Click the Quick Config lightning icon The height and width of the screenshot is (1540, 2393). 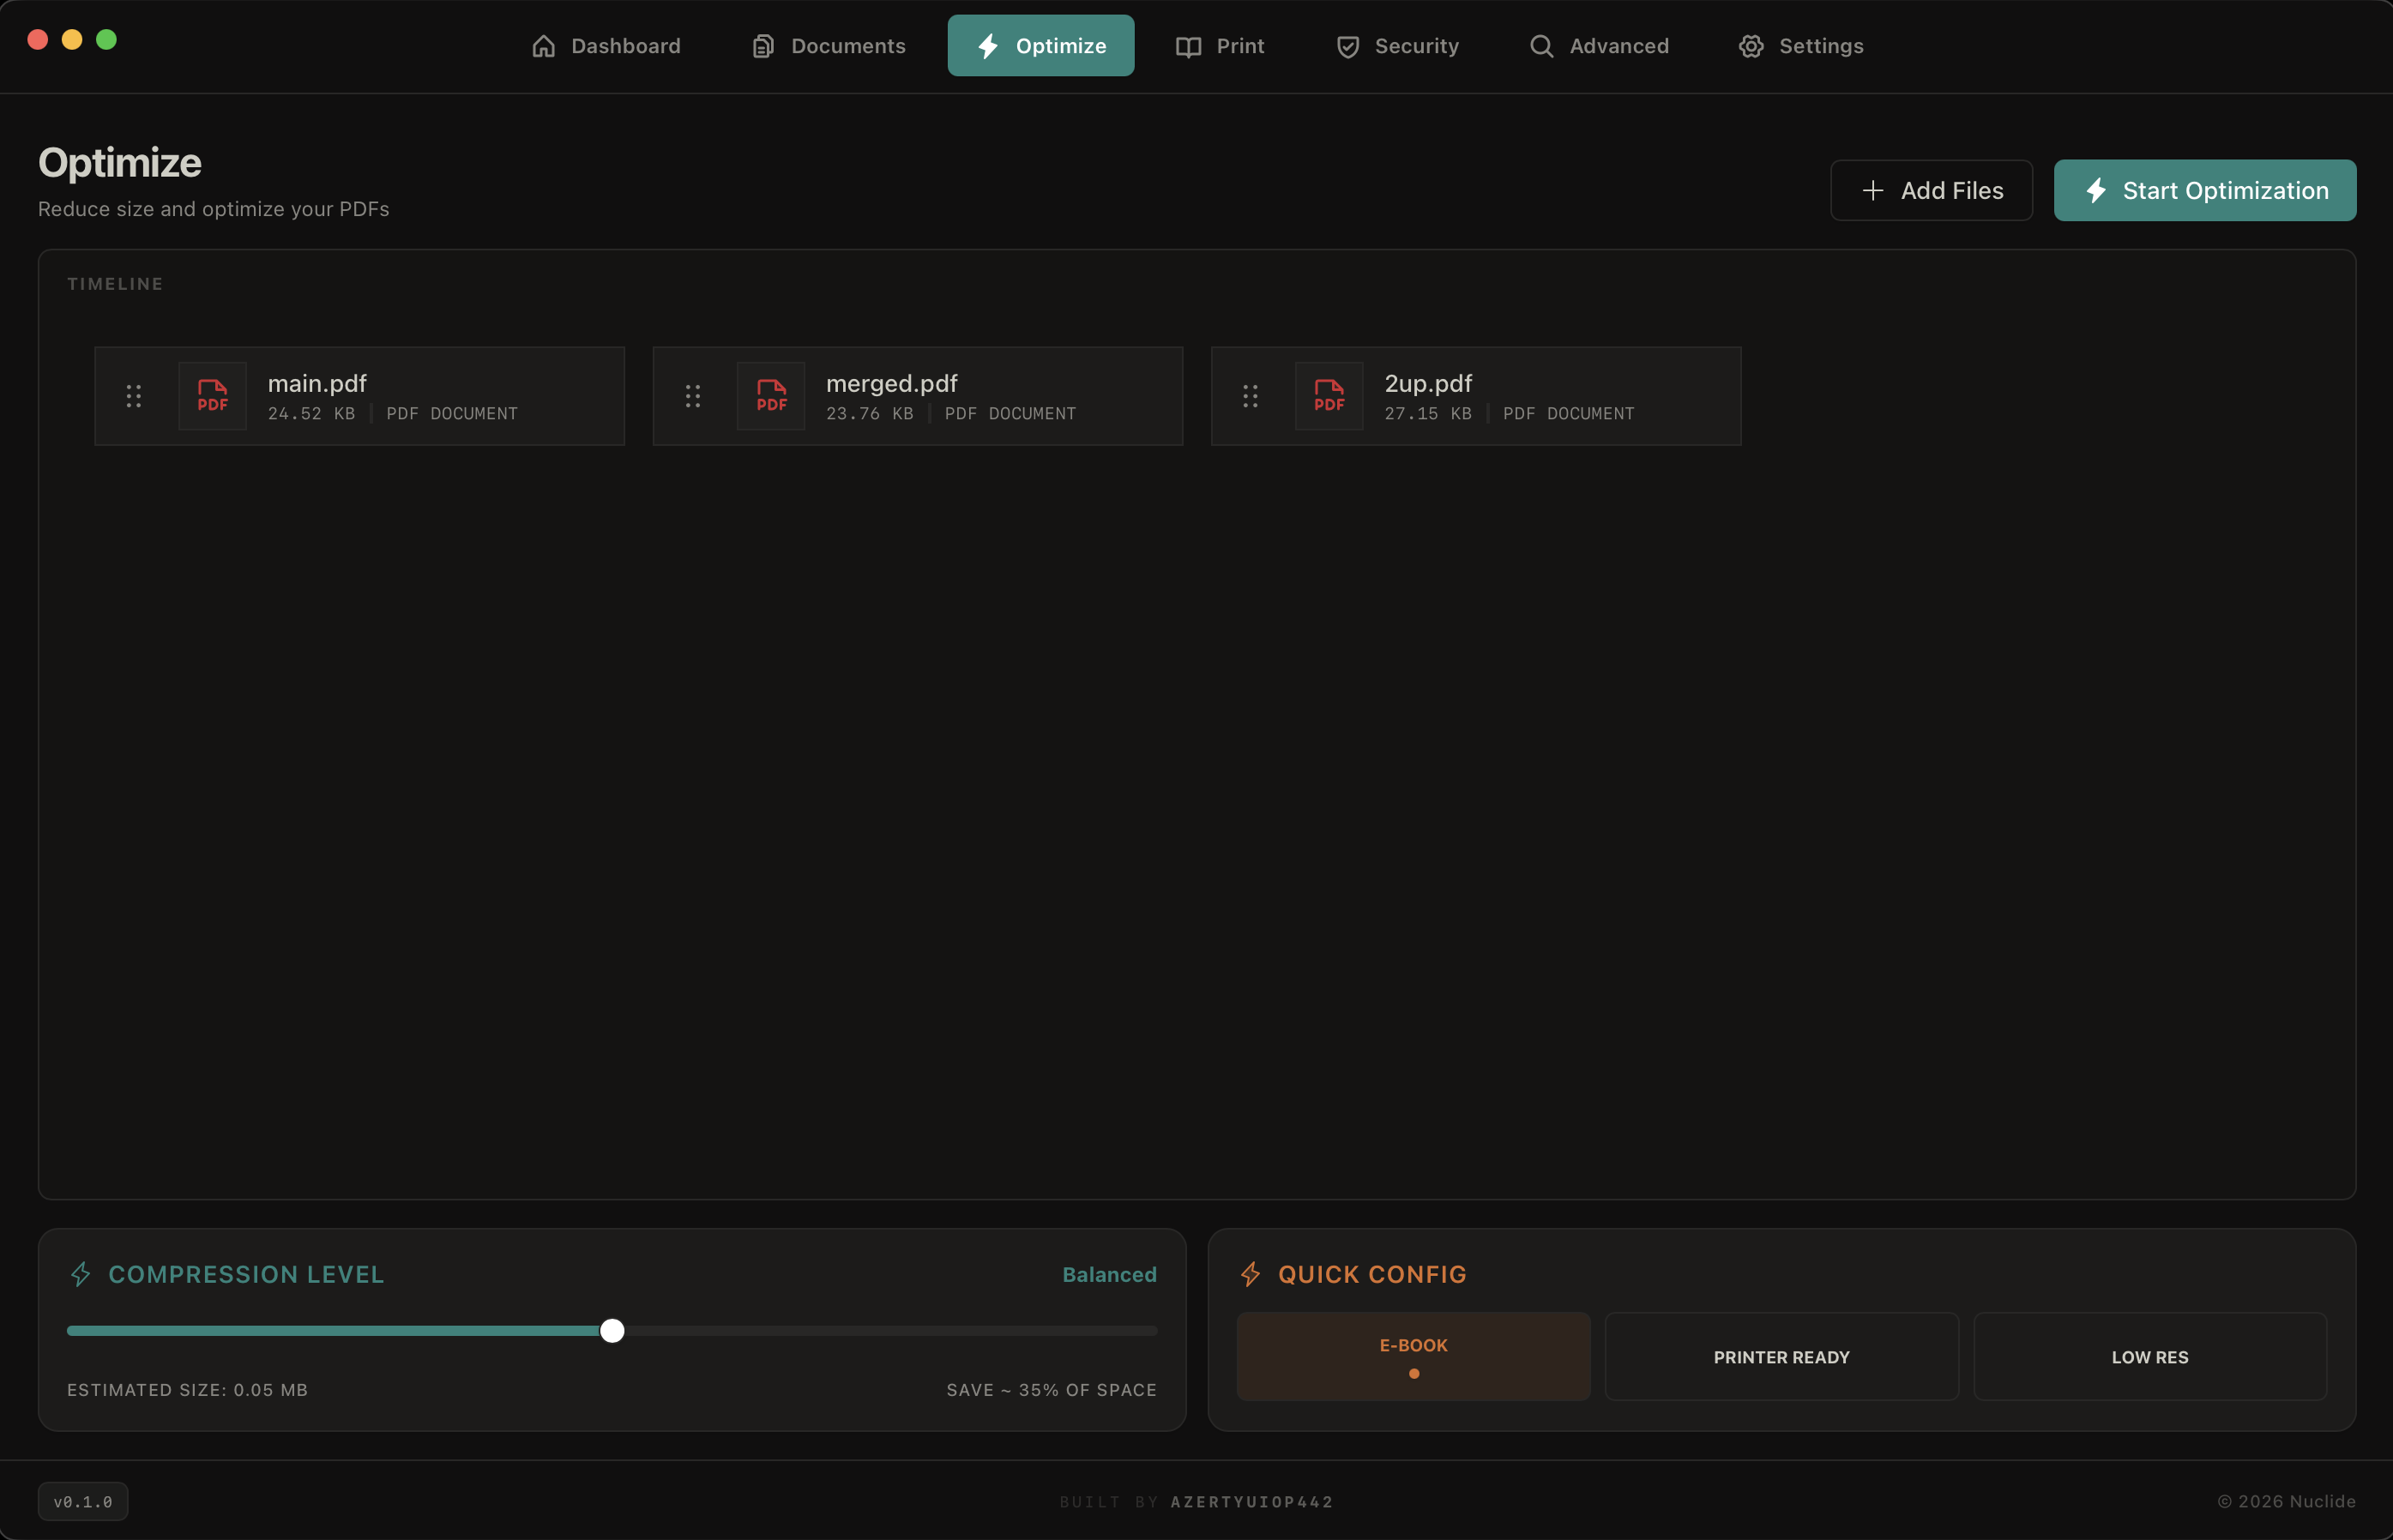[x=1250, y=1274]
